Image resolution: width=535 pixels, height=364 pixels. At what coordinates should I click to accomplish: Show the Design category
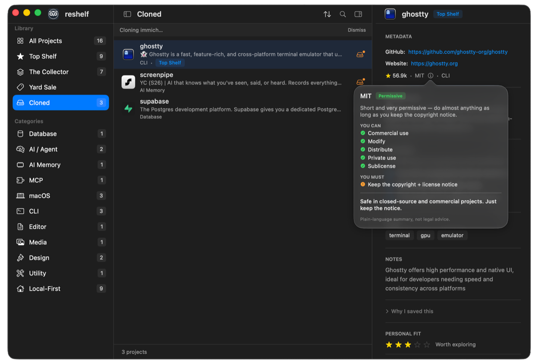(61, 258)
